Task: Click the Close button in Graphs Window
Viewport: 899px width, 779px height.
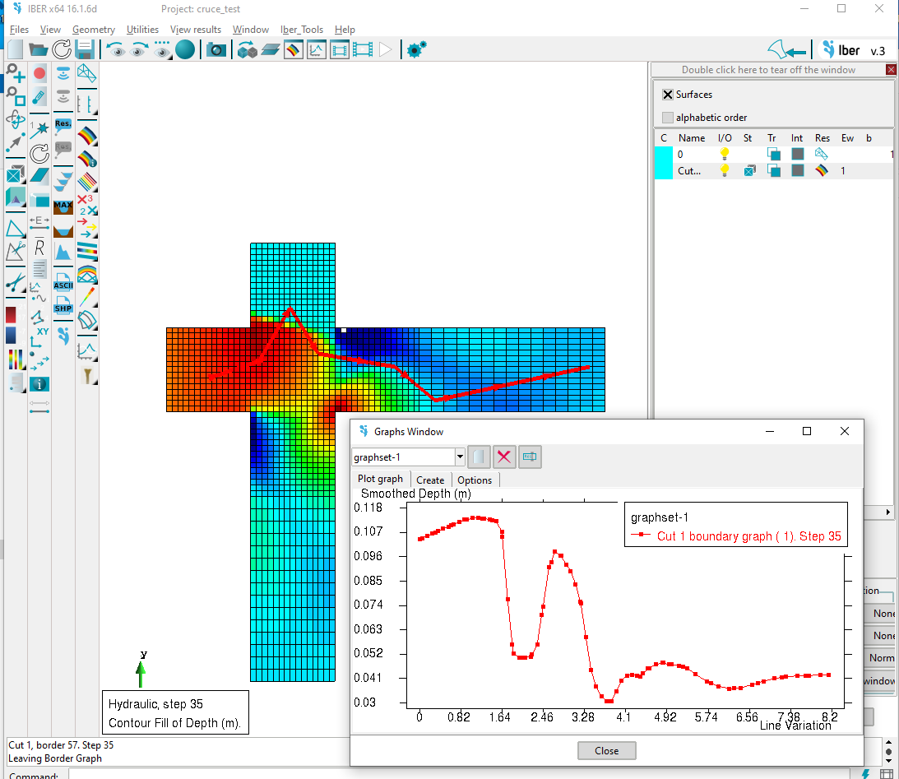Action: click(x=606, y=750)
